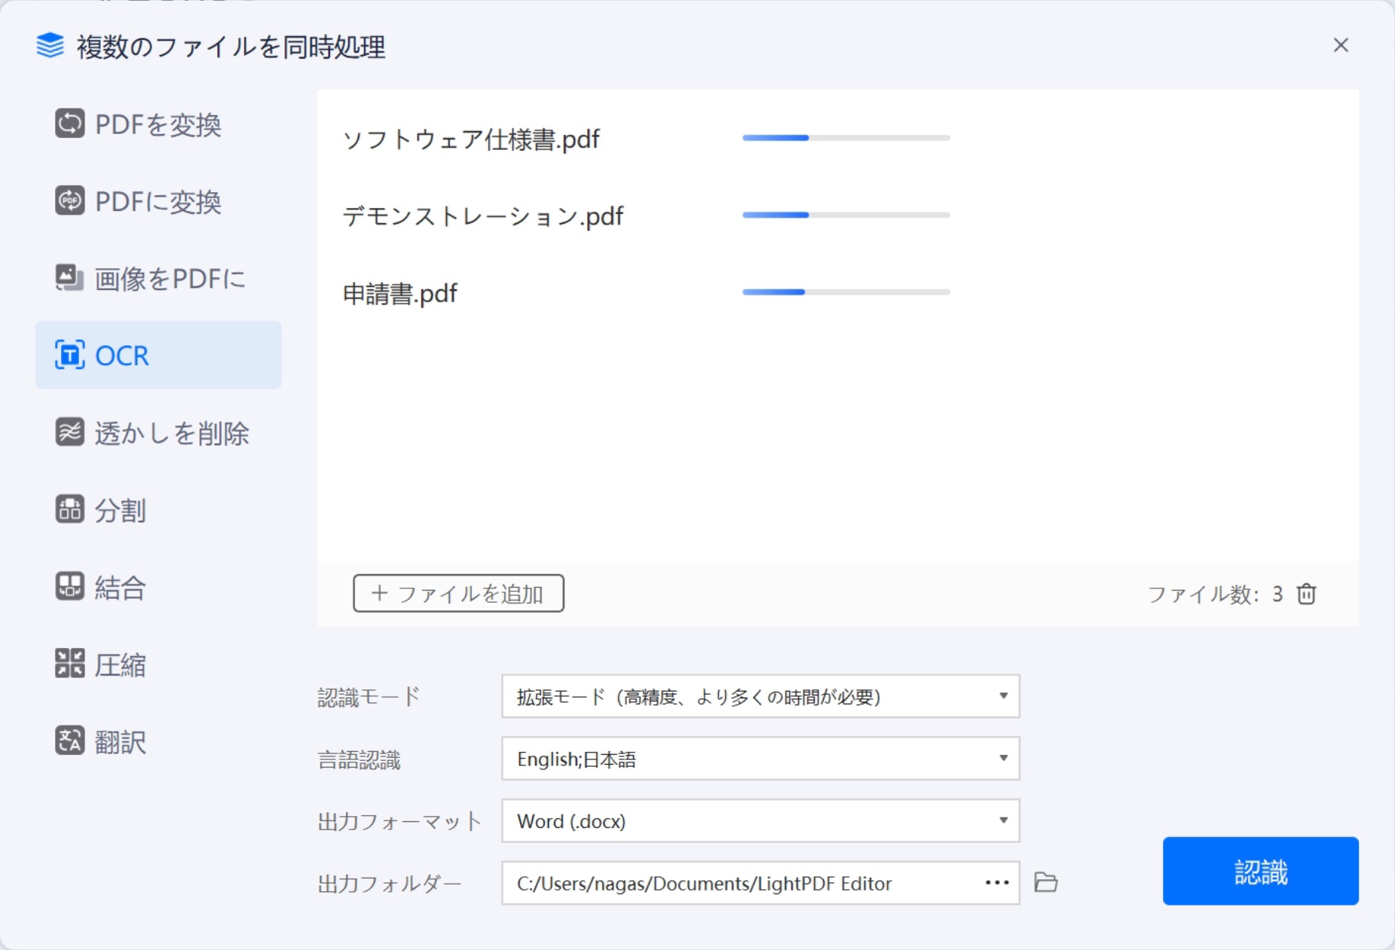Select ソフトウェア仕様書.pdf in the file list
Viewport: 1395px width, 950px height.
point(471,139)
